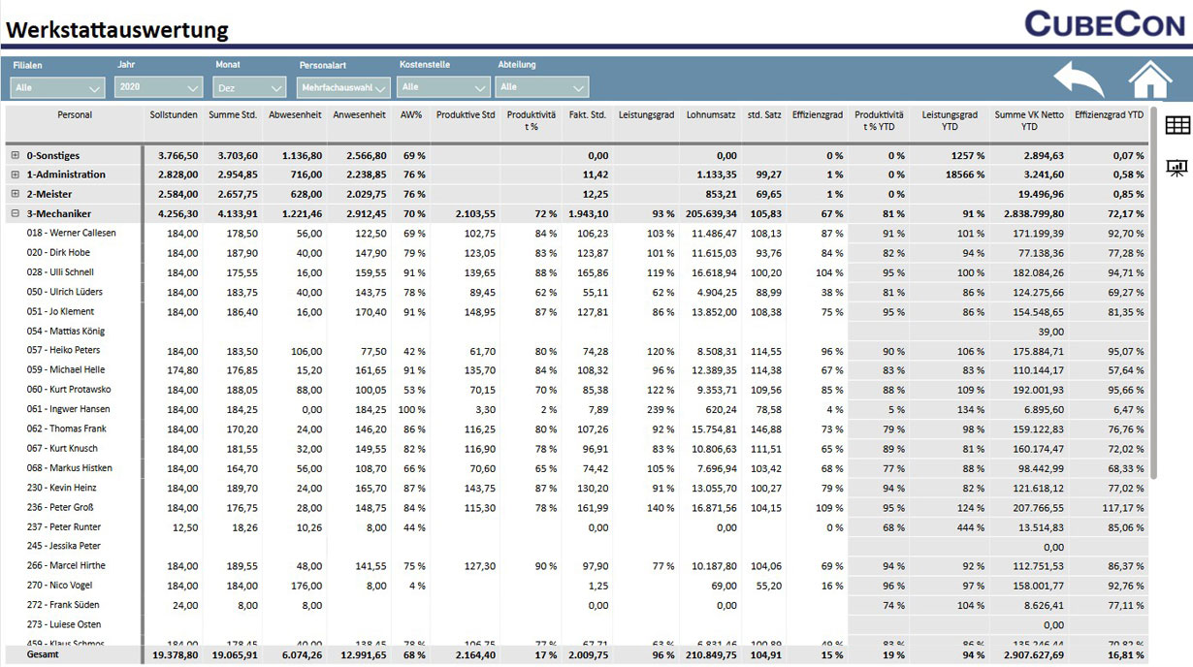
Task: Expand the 2-Meister group
Action: pos(16,194)
